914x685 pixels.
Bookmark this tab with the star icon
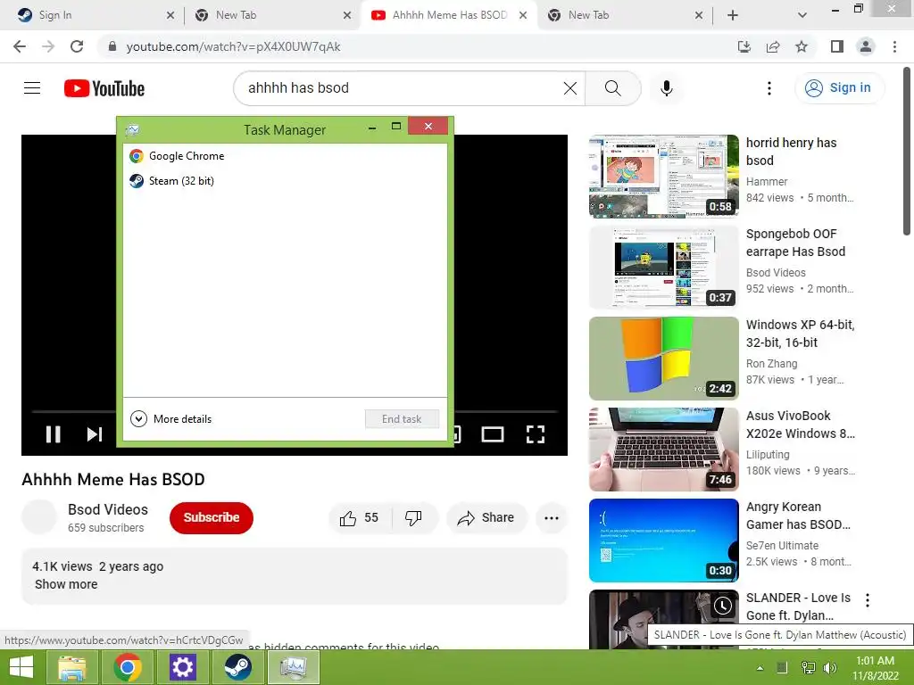pos(802,46)
